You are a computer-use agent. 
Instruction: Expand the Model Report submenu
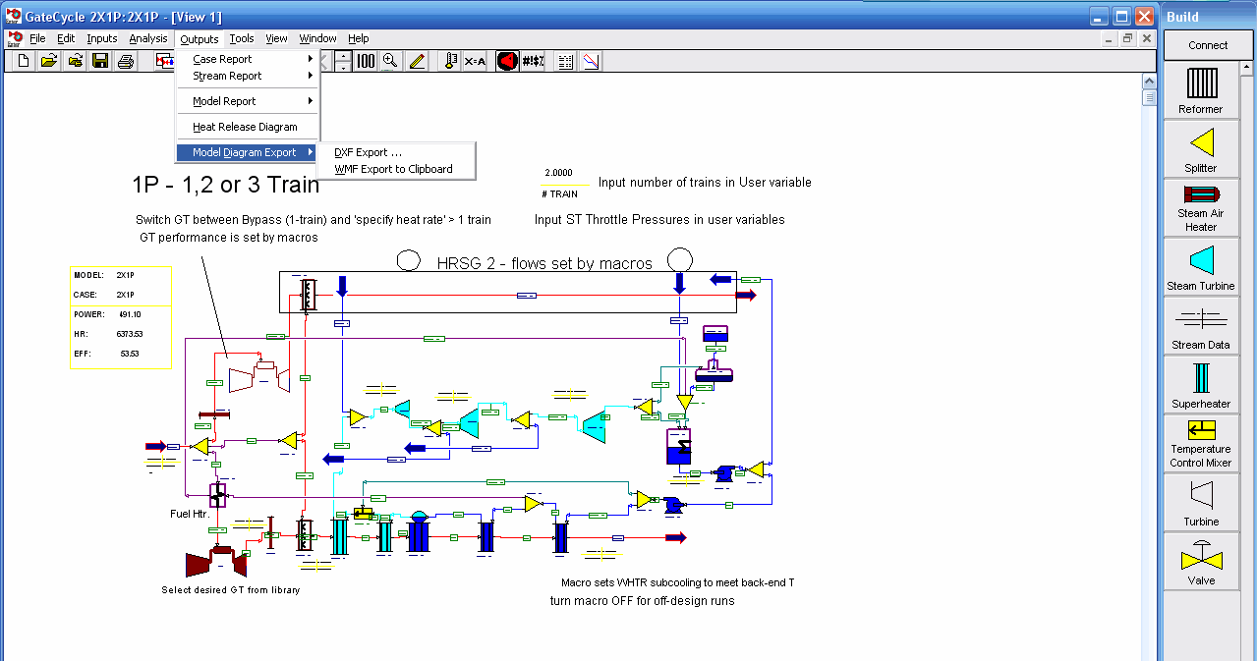(249, 101)
